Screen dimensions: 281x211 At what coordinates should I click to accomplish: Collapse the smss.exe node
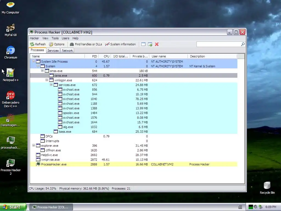tap(42, 71)
